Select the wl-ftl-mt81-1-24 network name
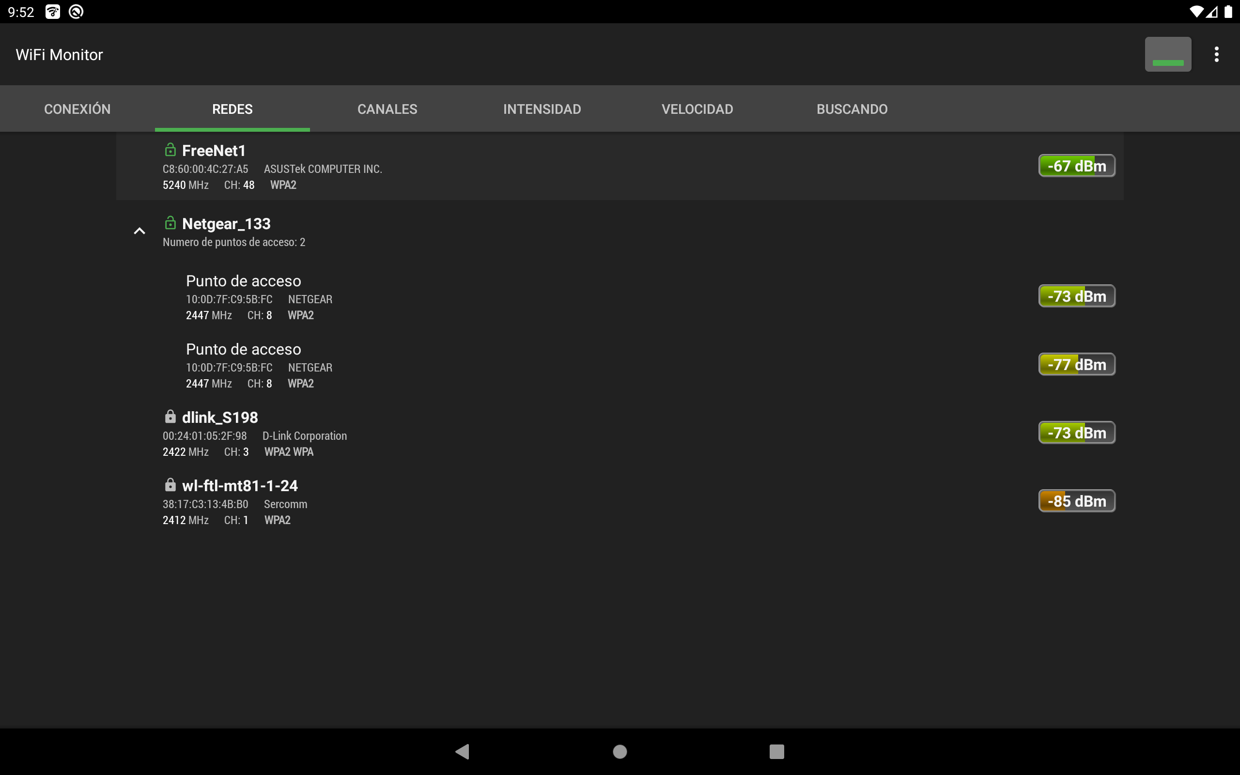This screenshot has width=1240, height=775. point(240,485)
